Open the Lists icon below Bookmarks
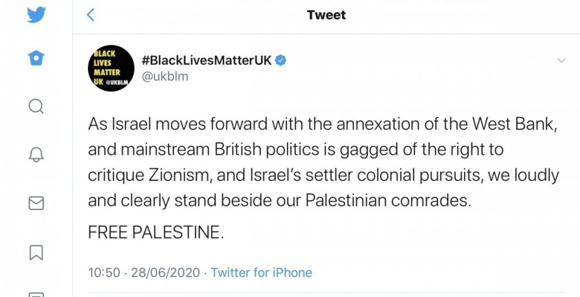The width and height of the screenshot is (580, 297). click(36, 293)
